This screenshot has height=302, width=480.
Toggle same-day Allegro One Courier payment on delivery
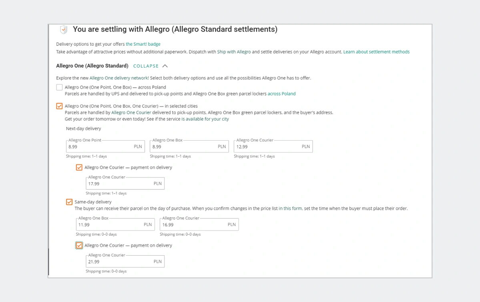79,245
